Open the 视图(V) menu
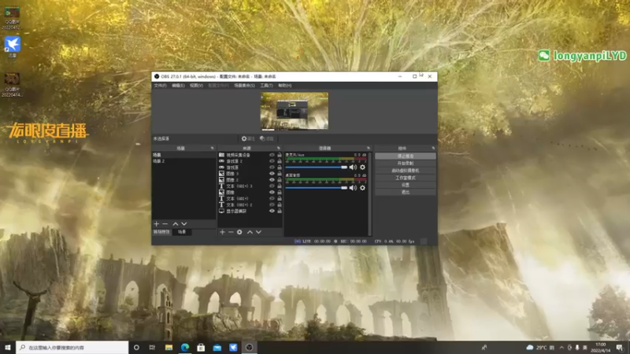Screen dimensions: 630x354 coord(196,86)
